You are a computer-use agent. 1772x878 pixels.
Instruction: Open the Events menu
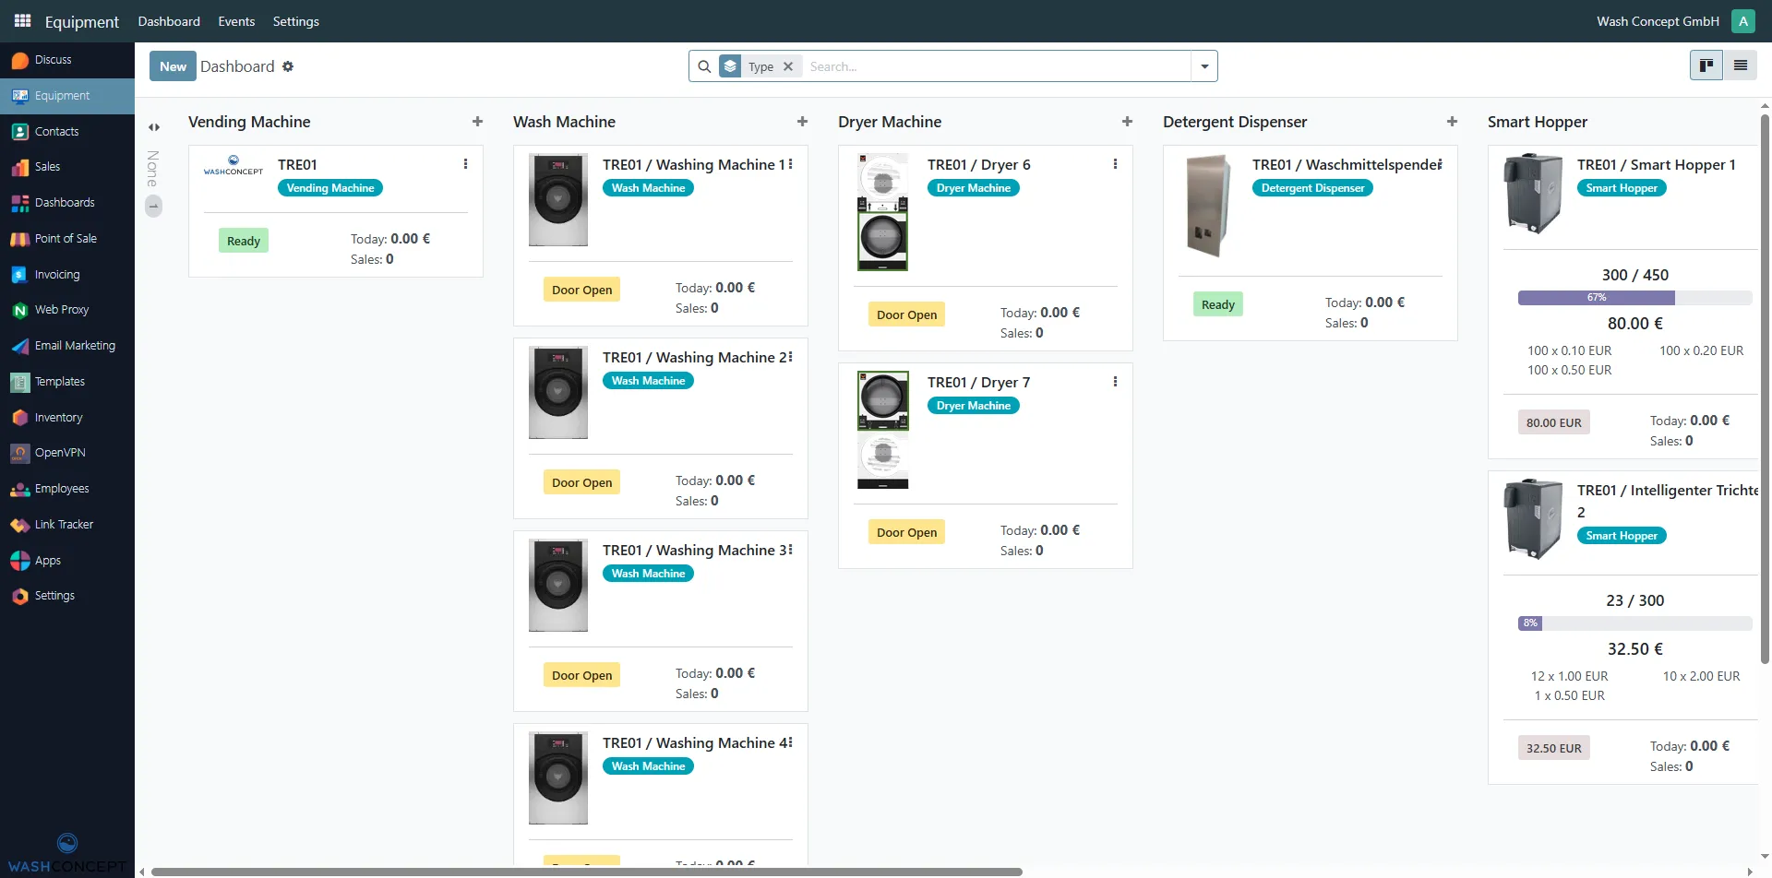235,20
